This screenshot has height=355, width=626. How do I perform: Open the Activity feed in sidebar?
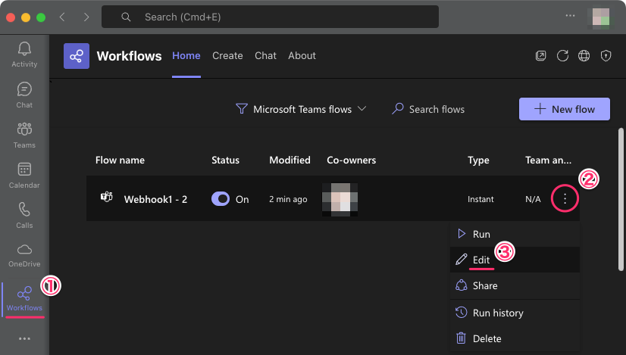(x=24, y=54)
